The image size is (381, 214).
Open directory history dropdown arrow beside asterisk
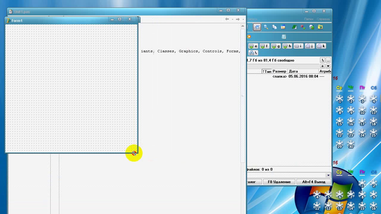point(328,66)
